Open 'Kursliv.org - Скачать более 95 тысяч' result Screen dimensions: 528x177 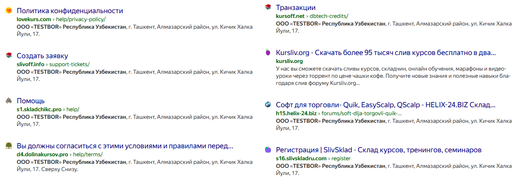point(386,53)
